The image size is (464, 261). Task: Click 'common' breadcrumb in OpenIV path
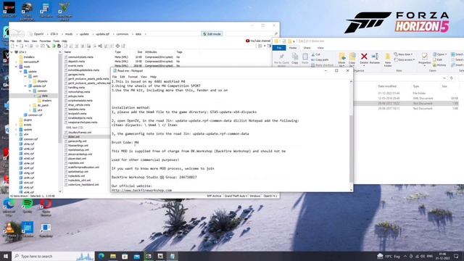click(x=123, y=34)
